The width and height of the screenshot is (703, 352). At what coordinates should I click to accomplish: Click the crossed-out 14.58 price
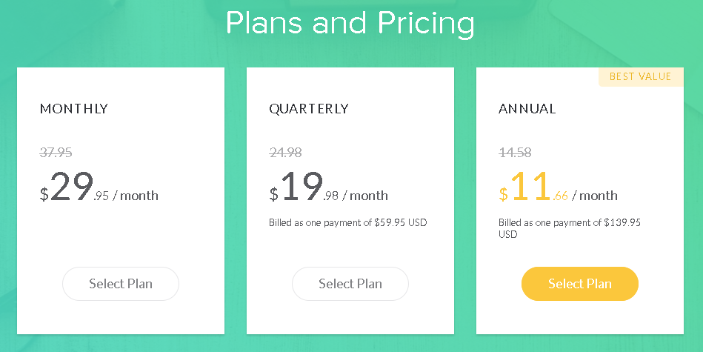tap(515, 153)
